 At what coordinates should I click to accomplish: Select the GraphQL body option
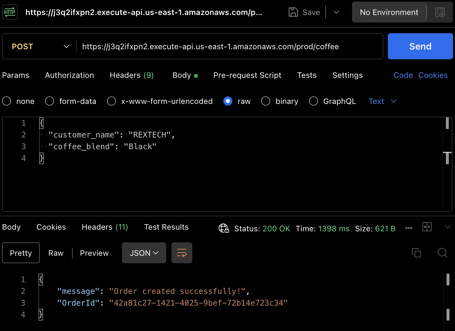(314, 101)
